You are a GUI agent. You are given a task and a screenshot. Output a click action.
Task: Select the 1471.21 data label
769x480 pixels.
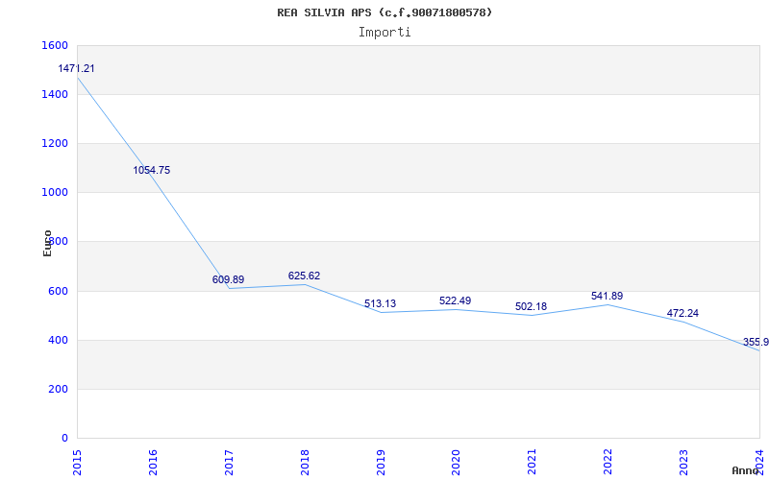[76, 69]
